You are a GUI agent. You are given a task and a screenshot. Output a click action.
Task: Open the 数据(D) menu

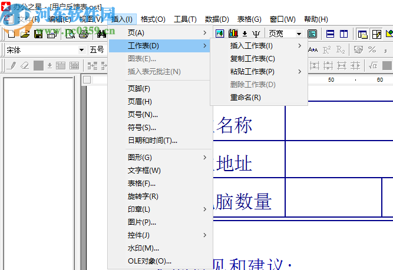coord(217,19)
